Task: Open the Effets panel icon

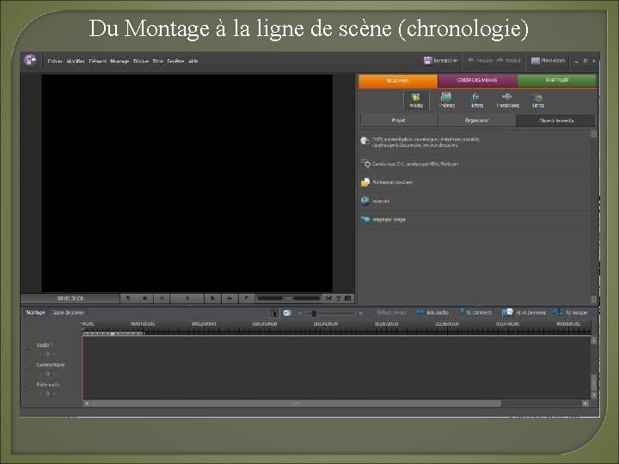Action: pos(477,101)
